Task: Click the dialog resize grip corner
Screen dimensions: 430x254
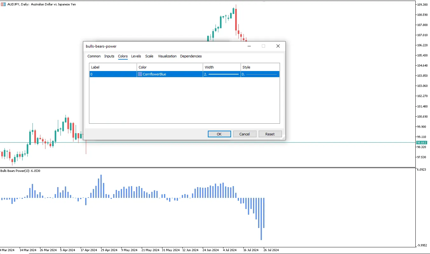Action: point(283,138)
